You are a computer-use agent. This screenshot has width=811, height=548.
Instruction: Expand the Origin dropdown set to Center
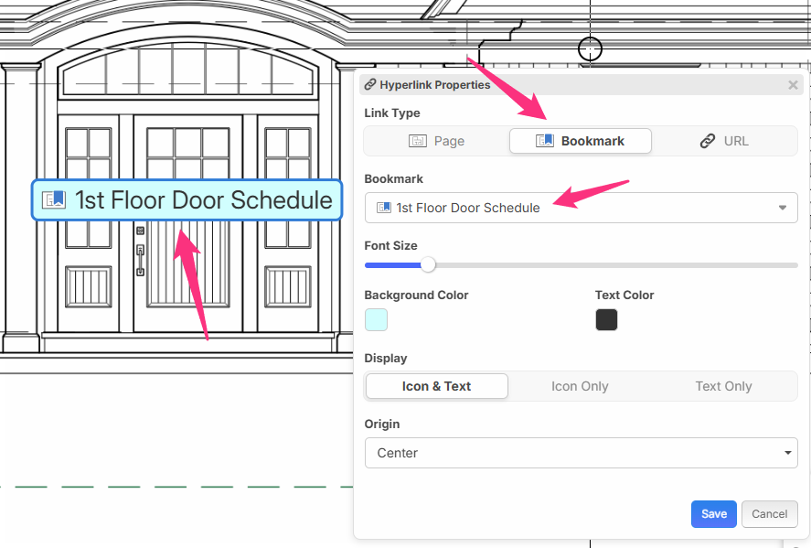pos(788,453)
